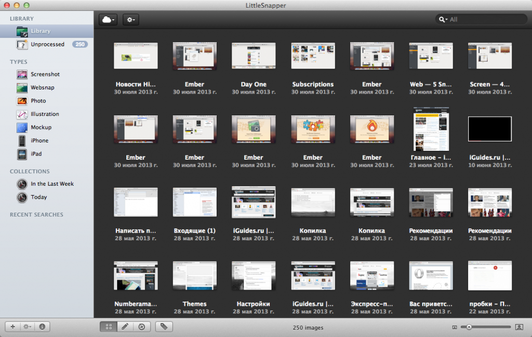Click the plus button to add collection
The width and height of the screenshot is (532, 337).
[12, 327]
